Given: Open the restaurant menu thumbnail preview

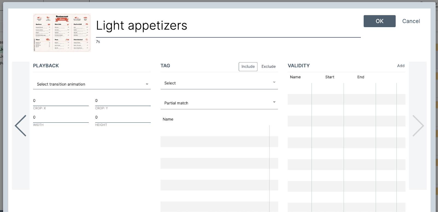Looking at the screenshot, I should (62, 33).
